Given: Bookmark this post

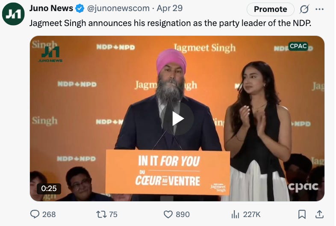Looking at the screenshot, I should pyautogui.click(x=302, y=214).
